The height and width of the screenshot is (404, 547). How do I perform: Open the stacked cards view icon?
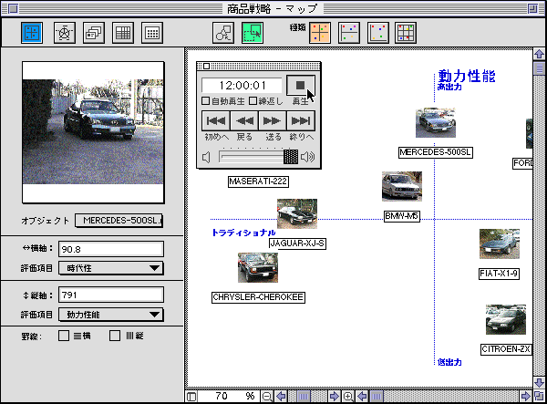[x=94, y=33]
